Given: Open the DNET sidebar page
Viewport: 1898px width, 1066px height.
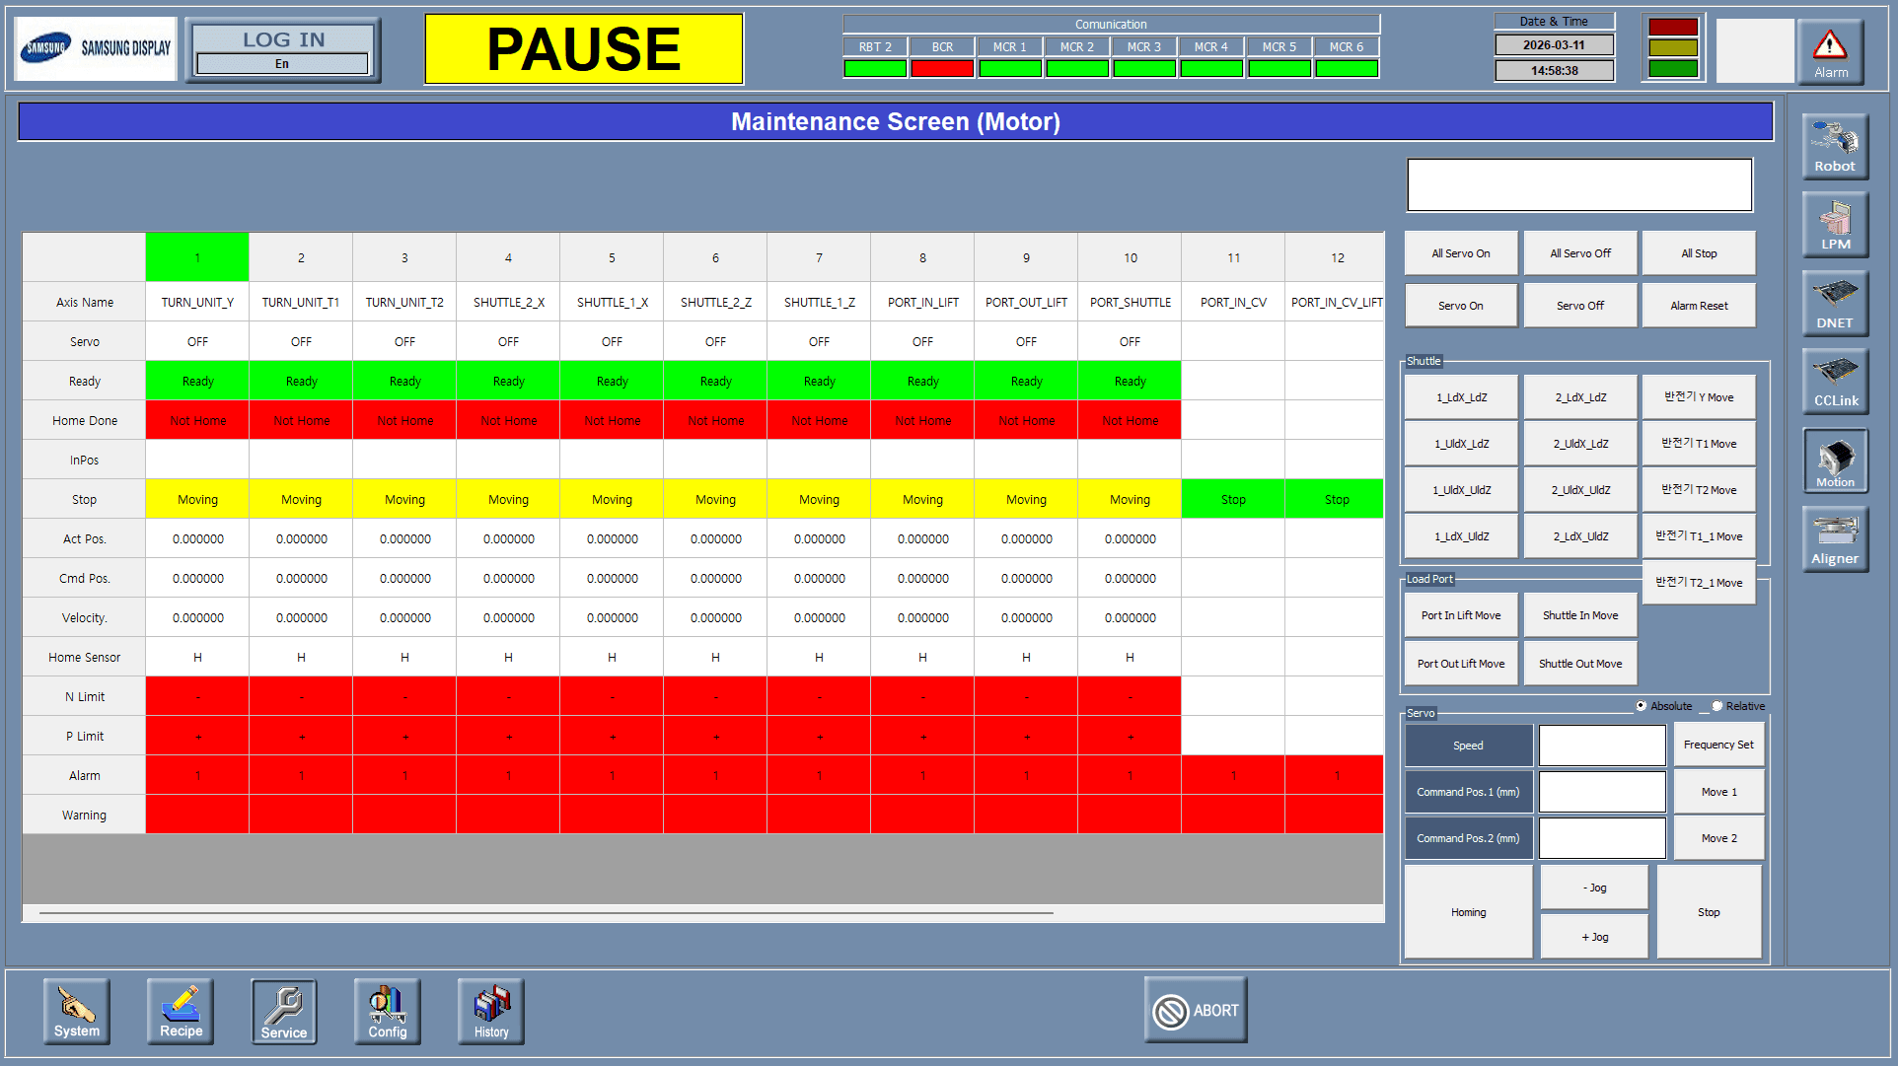Looking at the screenshot, I should tap(1834, 303).
